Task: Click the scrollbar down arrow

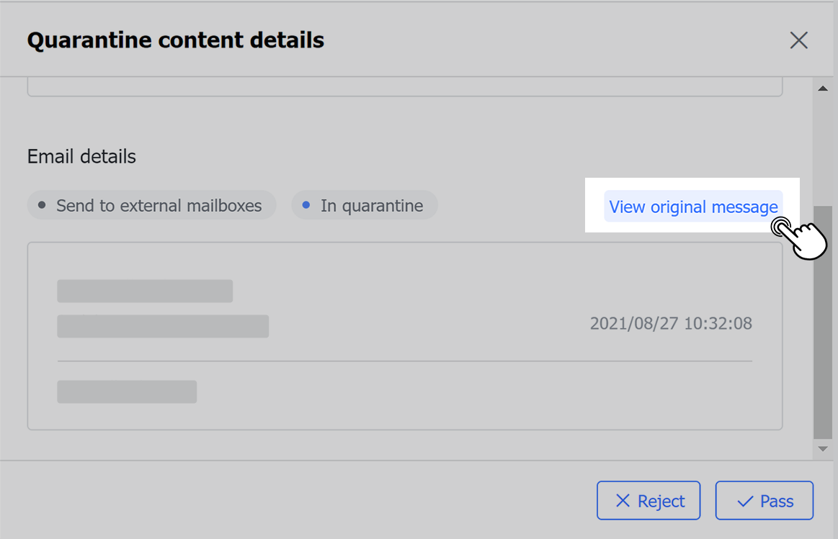Action: [822, 449]
